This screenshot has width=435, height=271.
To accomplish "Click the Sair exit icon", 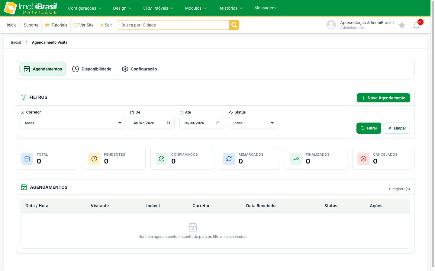I will pyautogui.click(x=102, y=25).
